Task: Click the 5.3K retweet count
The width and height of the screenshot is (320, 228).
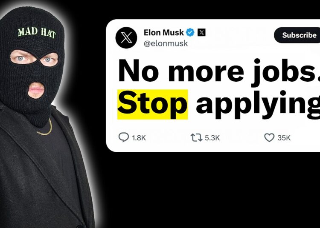Action: click(212, 138)
